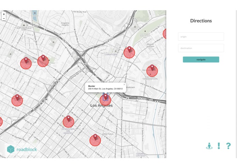Click the navigate button

pyautogui.click(x=201, y=60)
